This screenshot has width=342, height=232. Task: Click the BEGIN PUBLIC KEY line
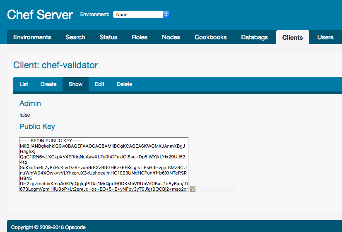(x=51, y=141)
